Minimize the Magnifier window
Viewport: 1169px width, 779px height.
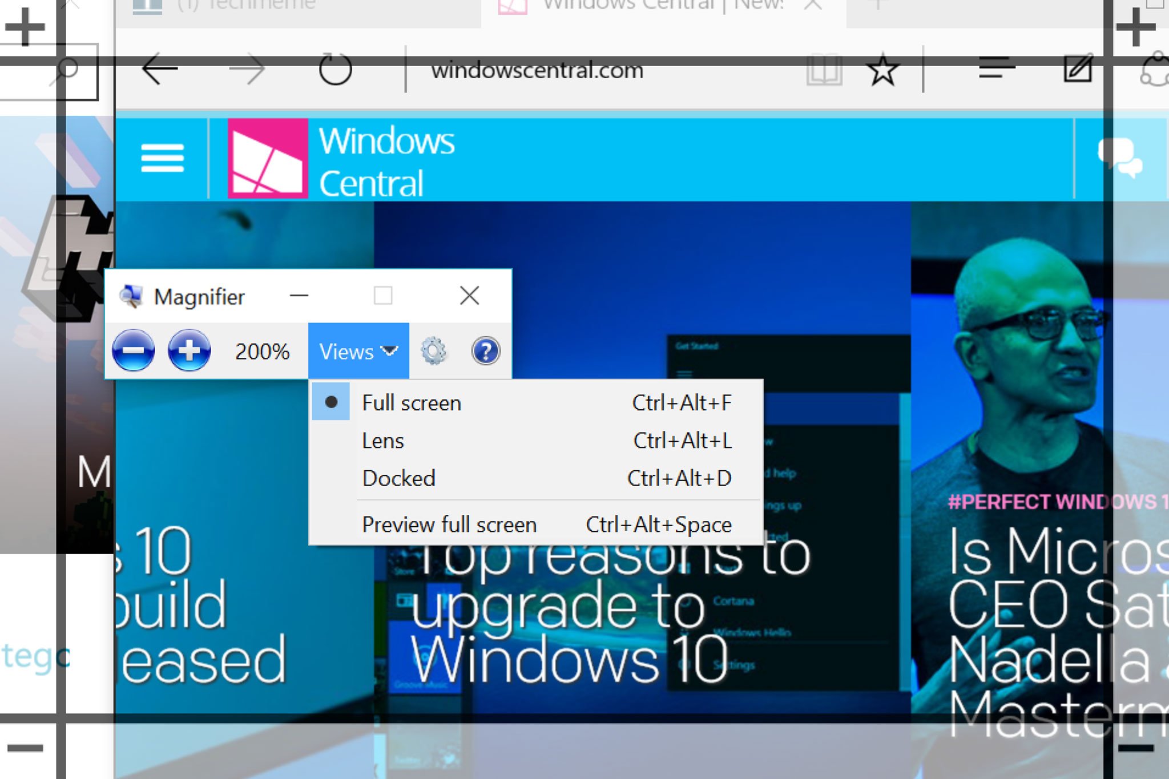coord(299,296)
